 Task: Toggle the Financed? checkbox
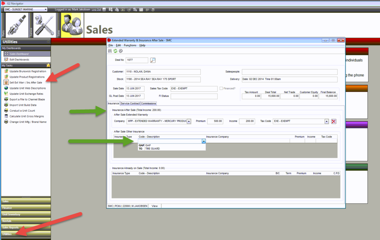pyautogui.click(x=221, y=89)
